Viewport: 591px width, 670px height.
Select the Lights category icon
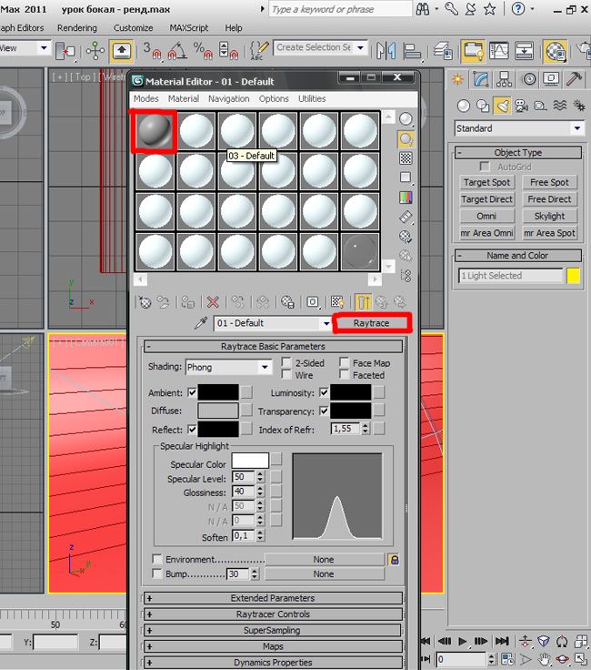click(x=502, y=106)
